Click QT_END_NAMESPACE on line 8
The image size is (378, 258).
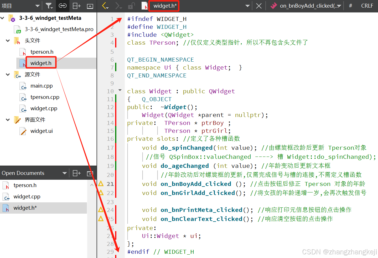[157, 75]
